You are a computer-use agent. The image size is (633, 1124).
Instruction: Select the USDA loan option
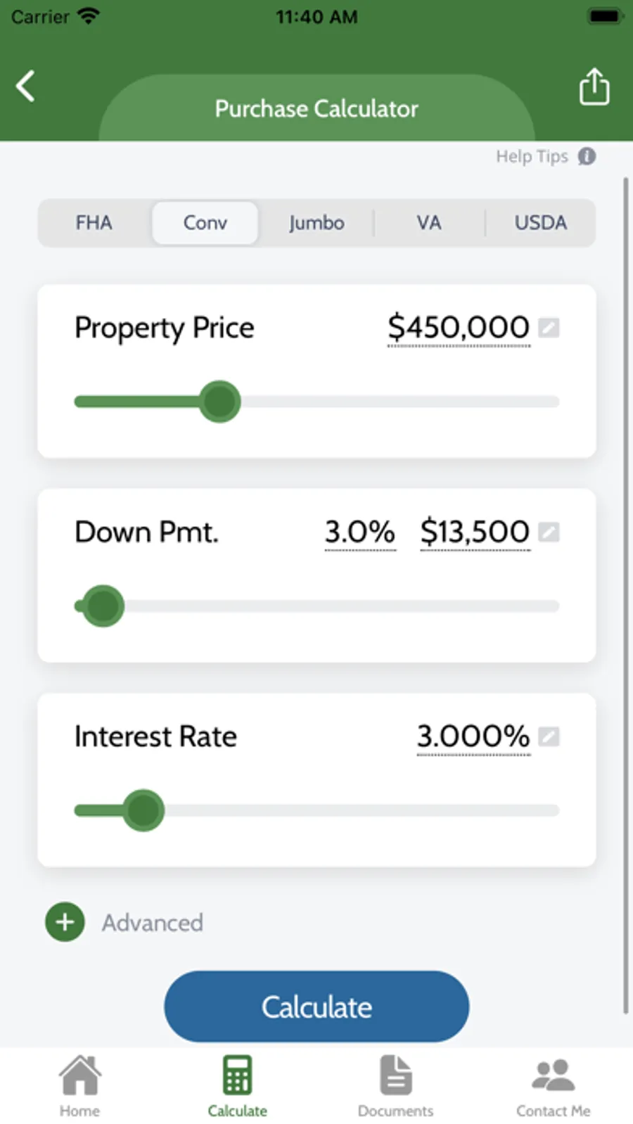click(540, 223)
